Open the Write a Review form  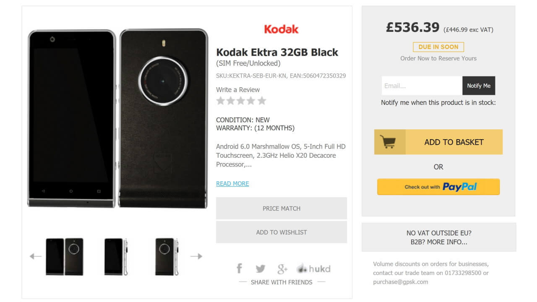click(237, 89)
